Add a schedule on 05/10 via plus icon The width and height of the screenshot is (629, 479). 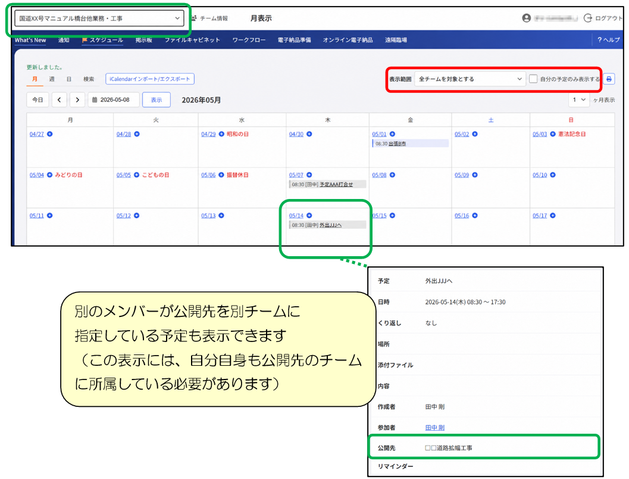(553, 175)
